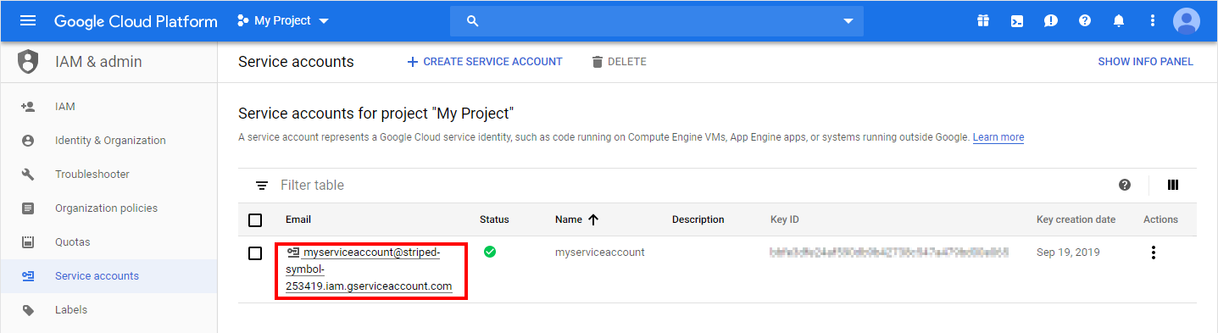Expand the My Project selector dropdown
This screenshot has width=1218, height=333.
coord(283,20)
